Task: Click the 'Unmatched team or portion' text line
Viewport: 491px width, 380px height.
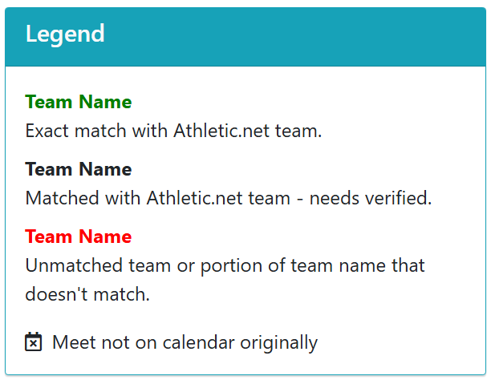Action: 225,265
